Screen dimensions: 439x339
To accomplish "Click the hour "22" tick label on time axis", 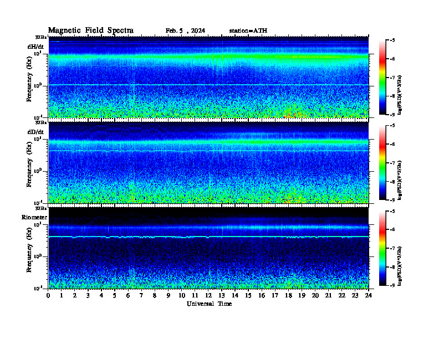I will 342,296.
